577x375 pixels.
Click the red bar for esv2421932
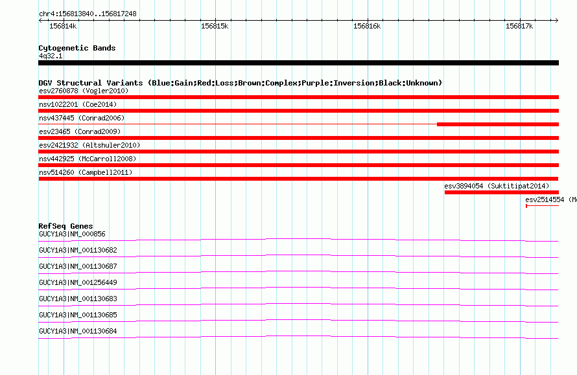click(298, 152)
